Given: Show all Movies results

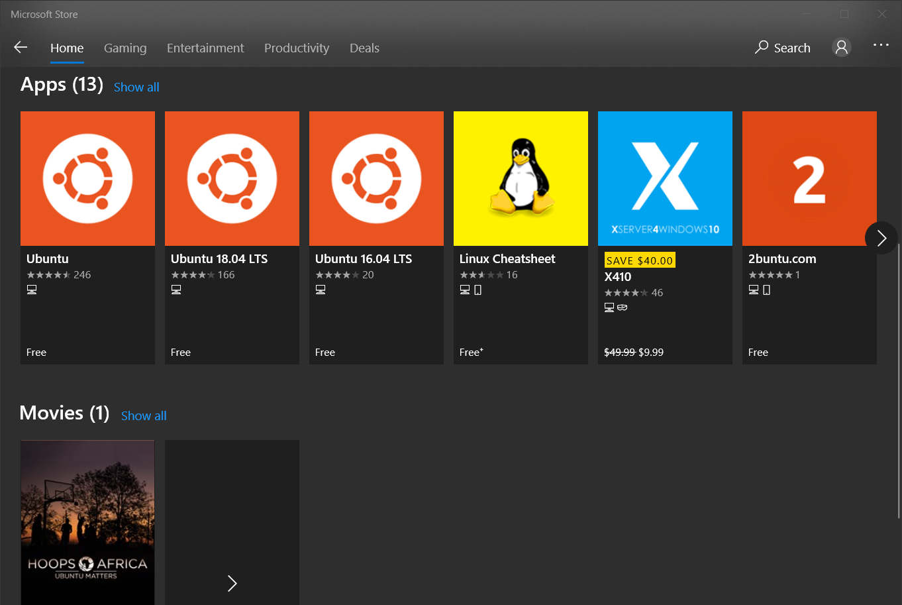Looking at the screenshot, I should pyautogui.click(x=144, y=415).
